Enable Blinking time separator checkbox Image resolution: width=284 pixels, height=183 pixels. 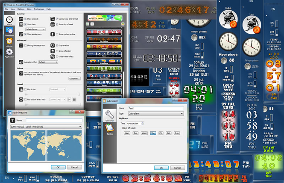[x=26, y=45]
